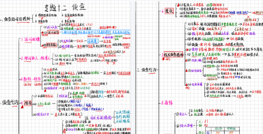Click the red X under 防卫 note
Image resolution: width=263 pixels, height=134 pixels.
click(x=248, y=17)
